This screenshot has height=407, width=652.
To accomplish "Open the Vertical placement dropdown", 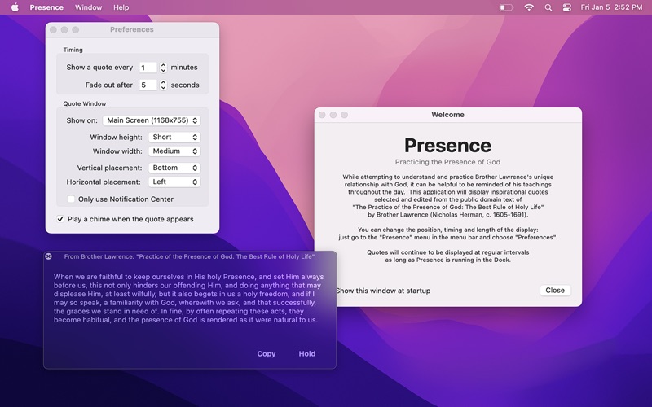I will tap(174, 168).
